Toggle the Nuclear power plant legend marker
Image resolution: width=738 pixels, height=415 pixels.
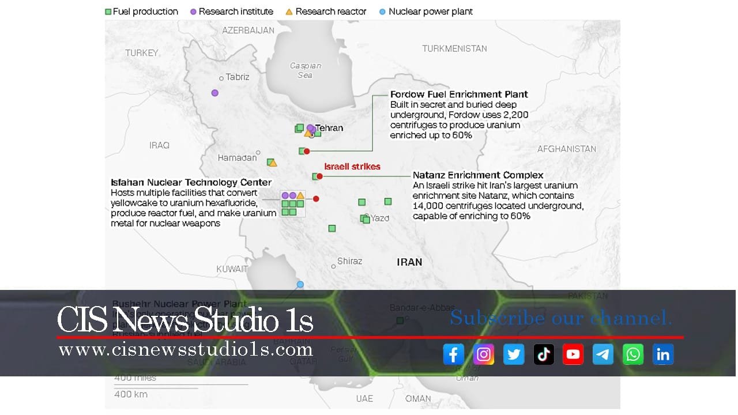click(x=382, y=11)
